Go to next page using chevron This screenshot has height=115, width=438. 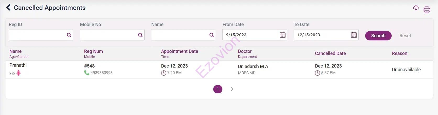[x=232, y=89]
